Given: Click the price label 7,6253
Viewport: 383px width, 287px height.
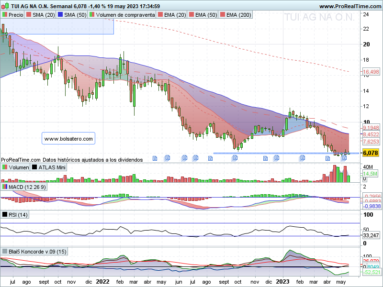Looking at the screenshot, I should coord(371,142).
